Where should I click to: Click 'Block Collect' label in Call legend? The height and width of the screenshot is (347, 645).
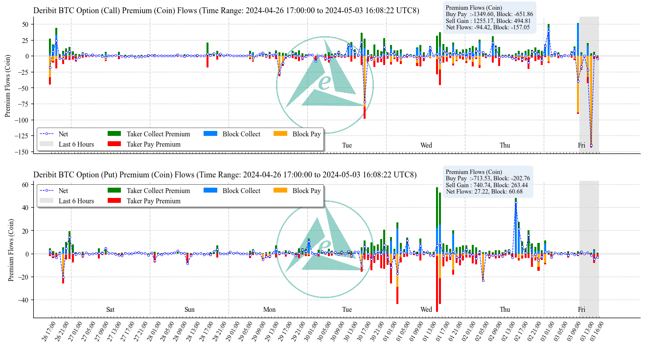pyautogui.click(x=241, y=134)
